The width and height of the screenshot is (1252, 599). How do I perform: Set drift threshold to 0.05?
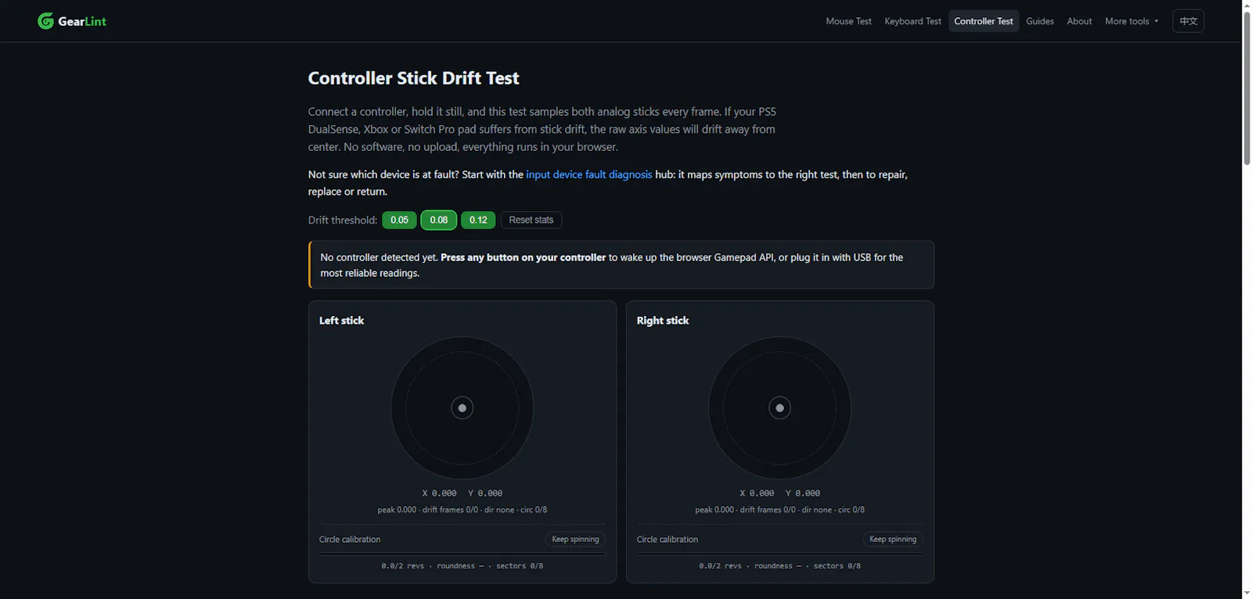pos(399,220)
